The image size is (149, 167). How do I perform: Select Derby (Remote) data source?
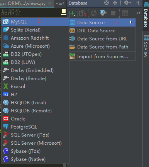click(x=36, y=78)
